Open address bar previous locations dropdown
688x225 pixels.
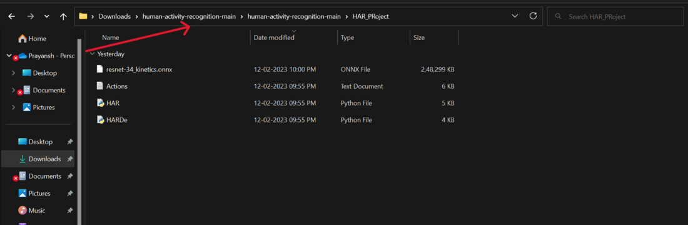(515, 16)
